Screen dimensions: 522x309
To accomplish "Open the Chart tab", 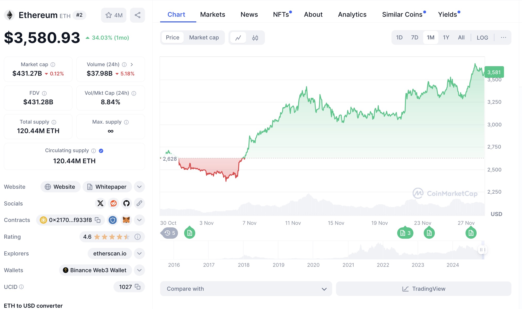I will pos(176,14).
